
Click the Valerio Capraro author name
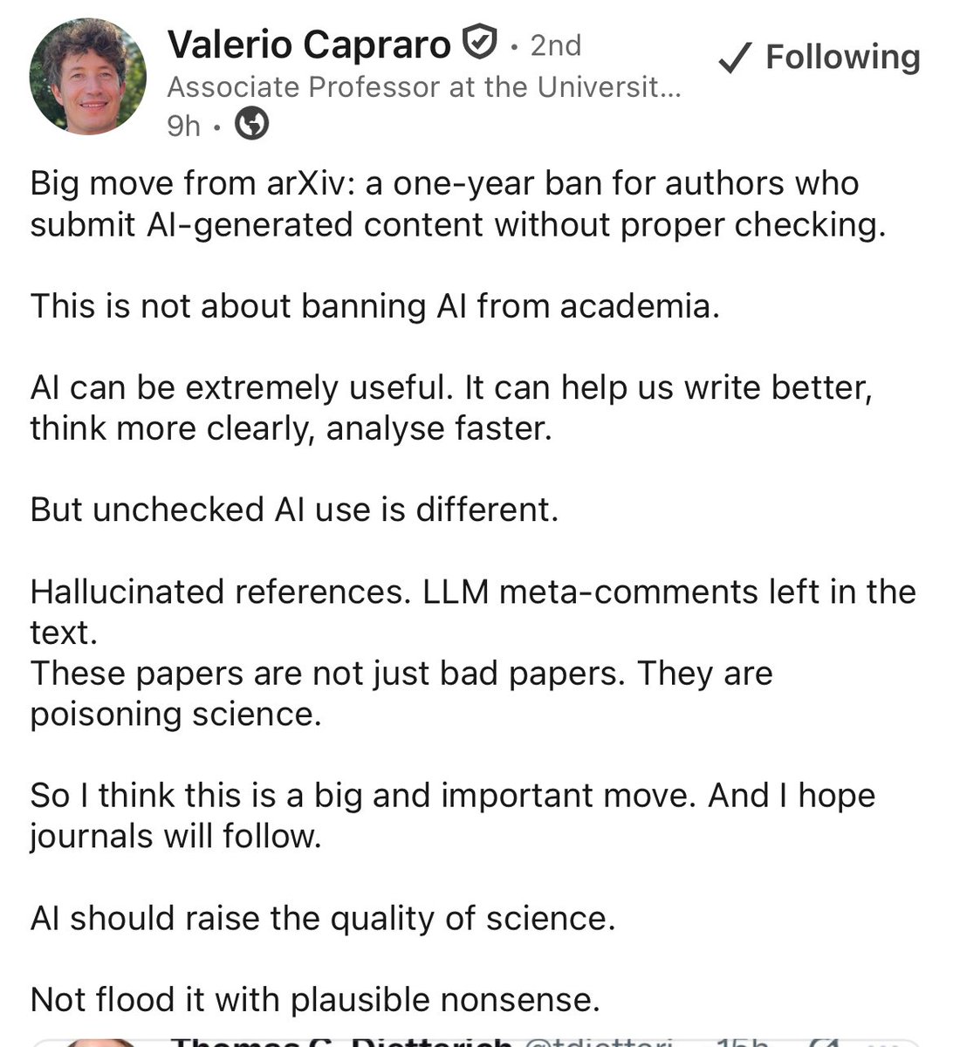[310, 44]
